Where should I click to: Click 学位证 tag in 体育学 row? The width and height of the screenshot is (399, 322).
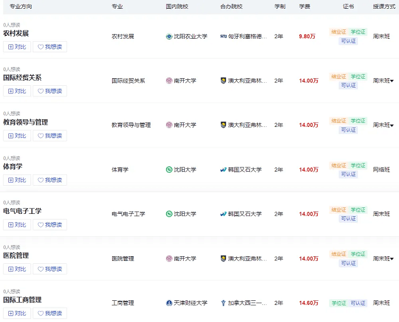point(358,165)
